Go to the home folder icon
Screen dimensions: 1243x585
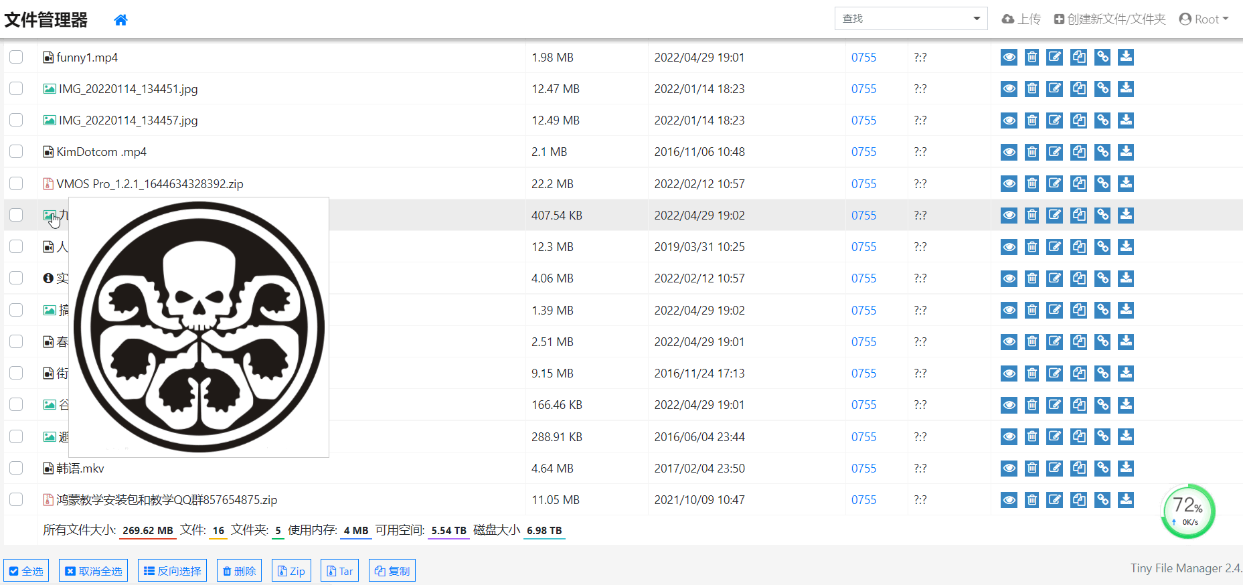120,20
